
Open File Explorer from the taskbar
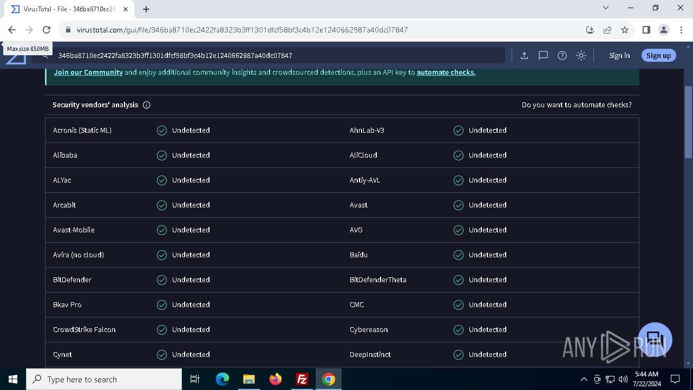249,379
